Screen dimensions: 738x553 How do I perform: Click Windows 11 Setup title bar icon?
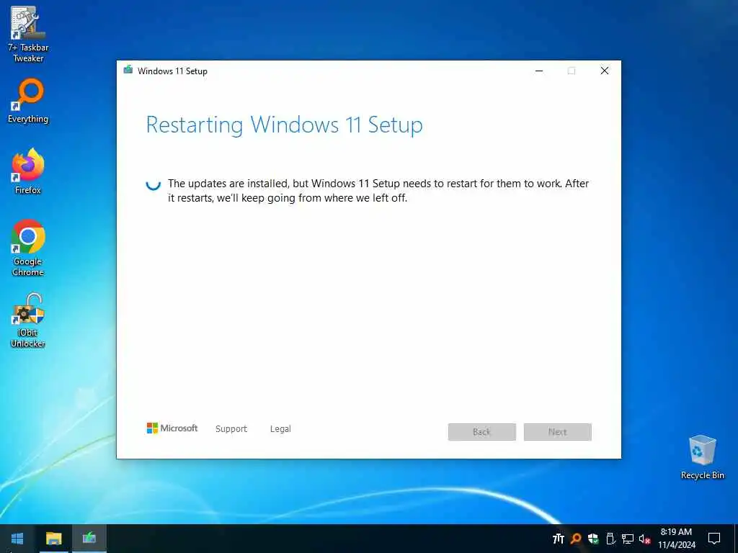128,71
